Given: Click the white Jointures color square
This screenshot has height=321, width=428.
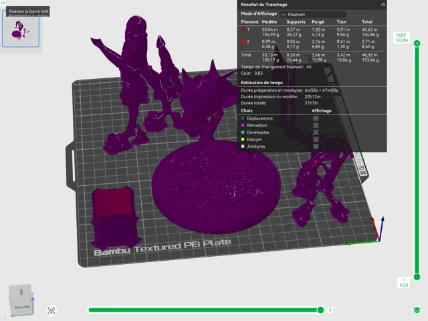Looking at the screenshot, I should pos(243,146).
